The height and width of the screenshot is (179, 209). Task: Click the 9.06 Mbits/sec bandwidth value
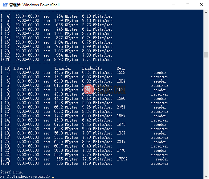97,129
